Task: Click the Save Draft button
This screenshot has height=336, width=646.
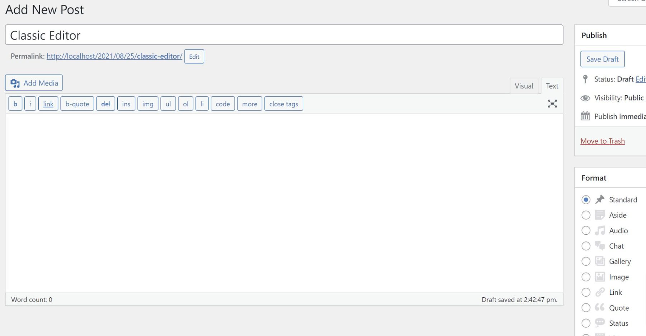Action: point(602,59)
